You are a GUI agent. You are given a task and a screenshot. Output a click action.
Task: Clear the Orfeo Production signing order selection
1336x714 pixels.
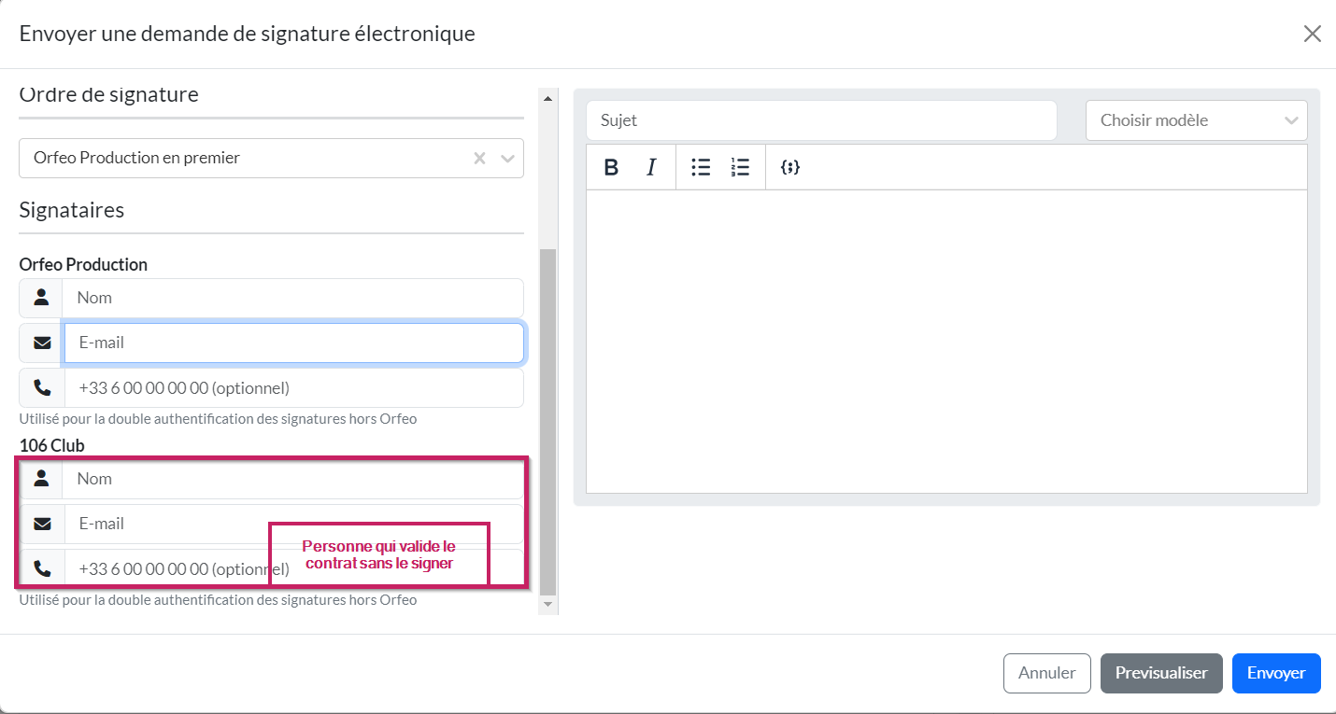point(479,159)
